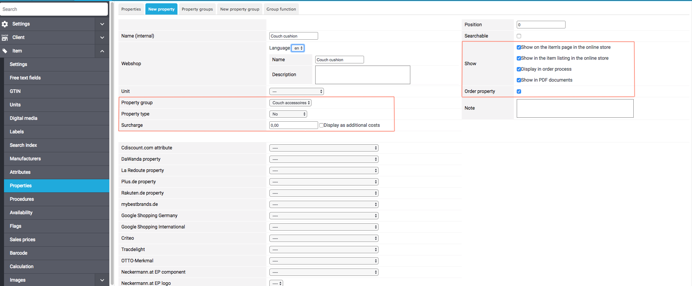Click the Surcharge input field

[293, 125]
